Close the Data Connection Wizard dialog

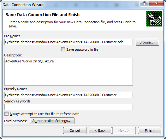click(156, 3)
